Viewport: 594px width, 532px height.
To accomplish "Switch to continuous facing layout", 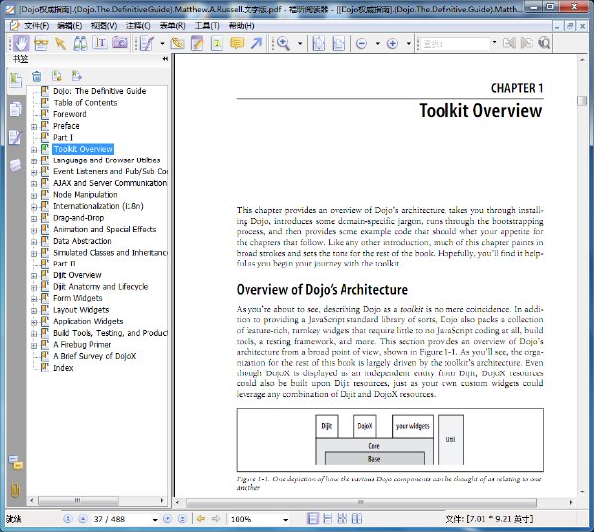I will (343, 519).
